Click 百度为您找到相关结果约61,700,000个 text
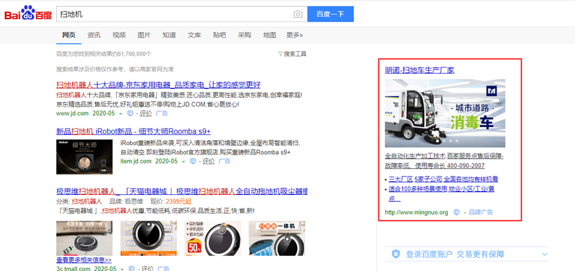 103,54
